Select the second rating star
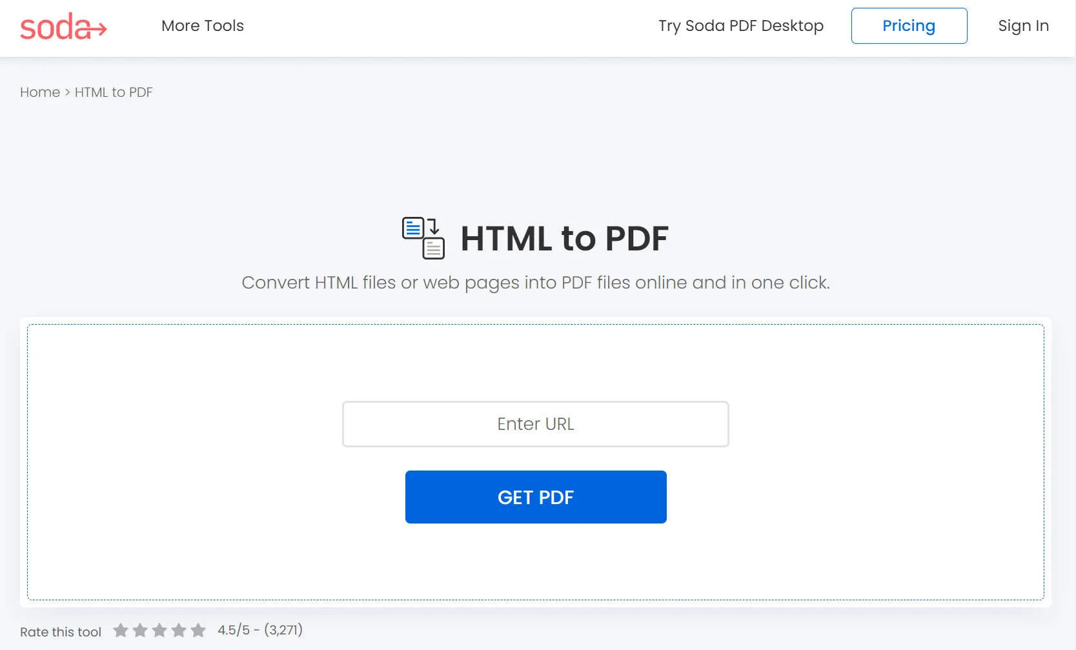 tap(139, 629)
